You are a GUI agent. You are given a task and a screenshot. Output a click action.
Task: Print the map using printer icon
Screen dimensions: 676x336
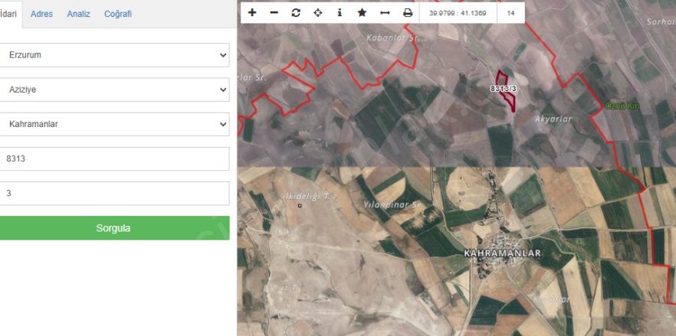click(408, 13)
